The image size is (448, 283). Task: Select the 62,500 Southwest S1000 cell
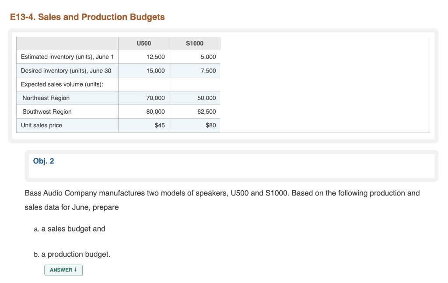click(206, 112)
